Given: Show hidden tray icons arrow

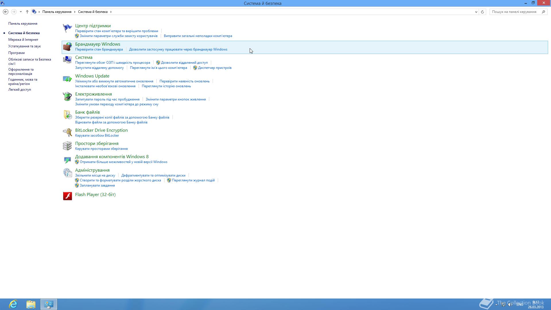Looking at the screenshot, I should point(497,305).
